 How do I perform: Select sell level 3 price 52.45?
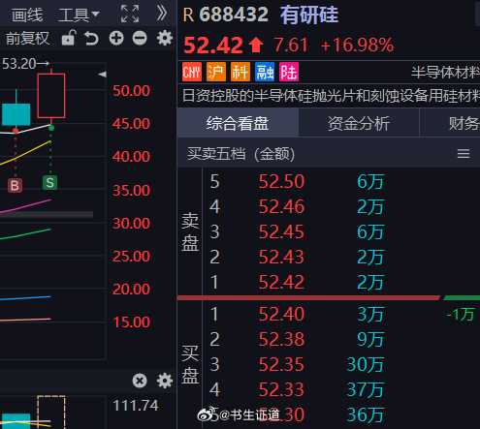click(281, 231)
